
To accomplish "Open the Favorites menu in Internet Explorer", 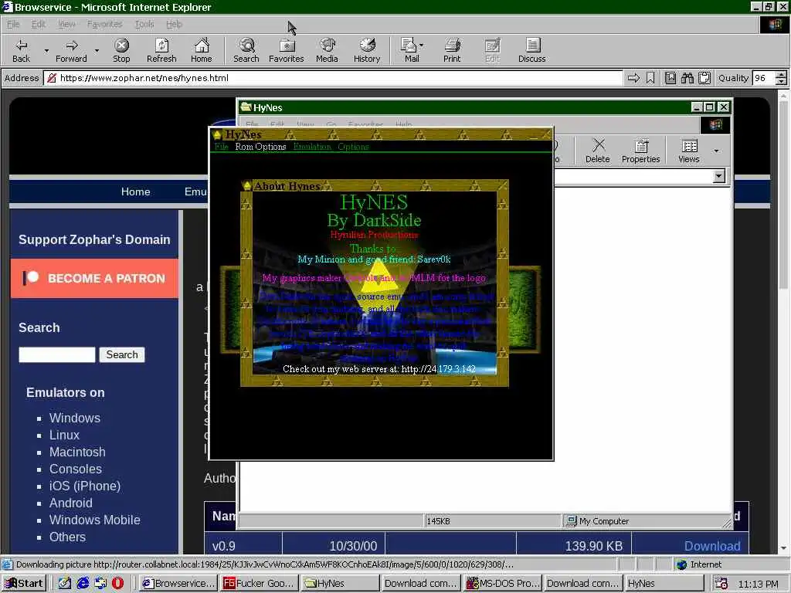I will (104, 24).
